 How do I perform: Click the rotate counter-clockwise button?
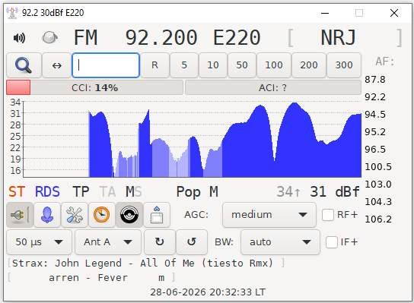tap(192, 242)
